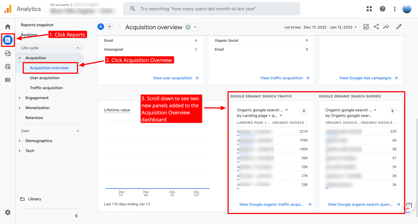Screen dimensions: 418x224
Task: Collapse the Life cycle section
Action: (78, 48)
